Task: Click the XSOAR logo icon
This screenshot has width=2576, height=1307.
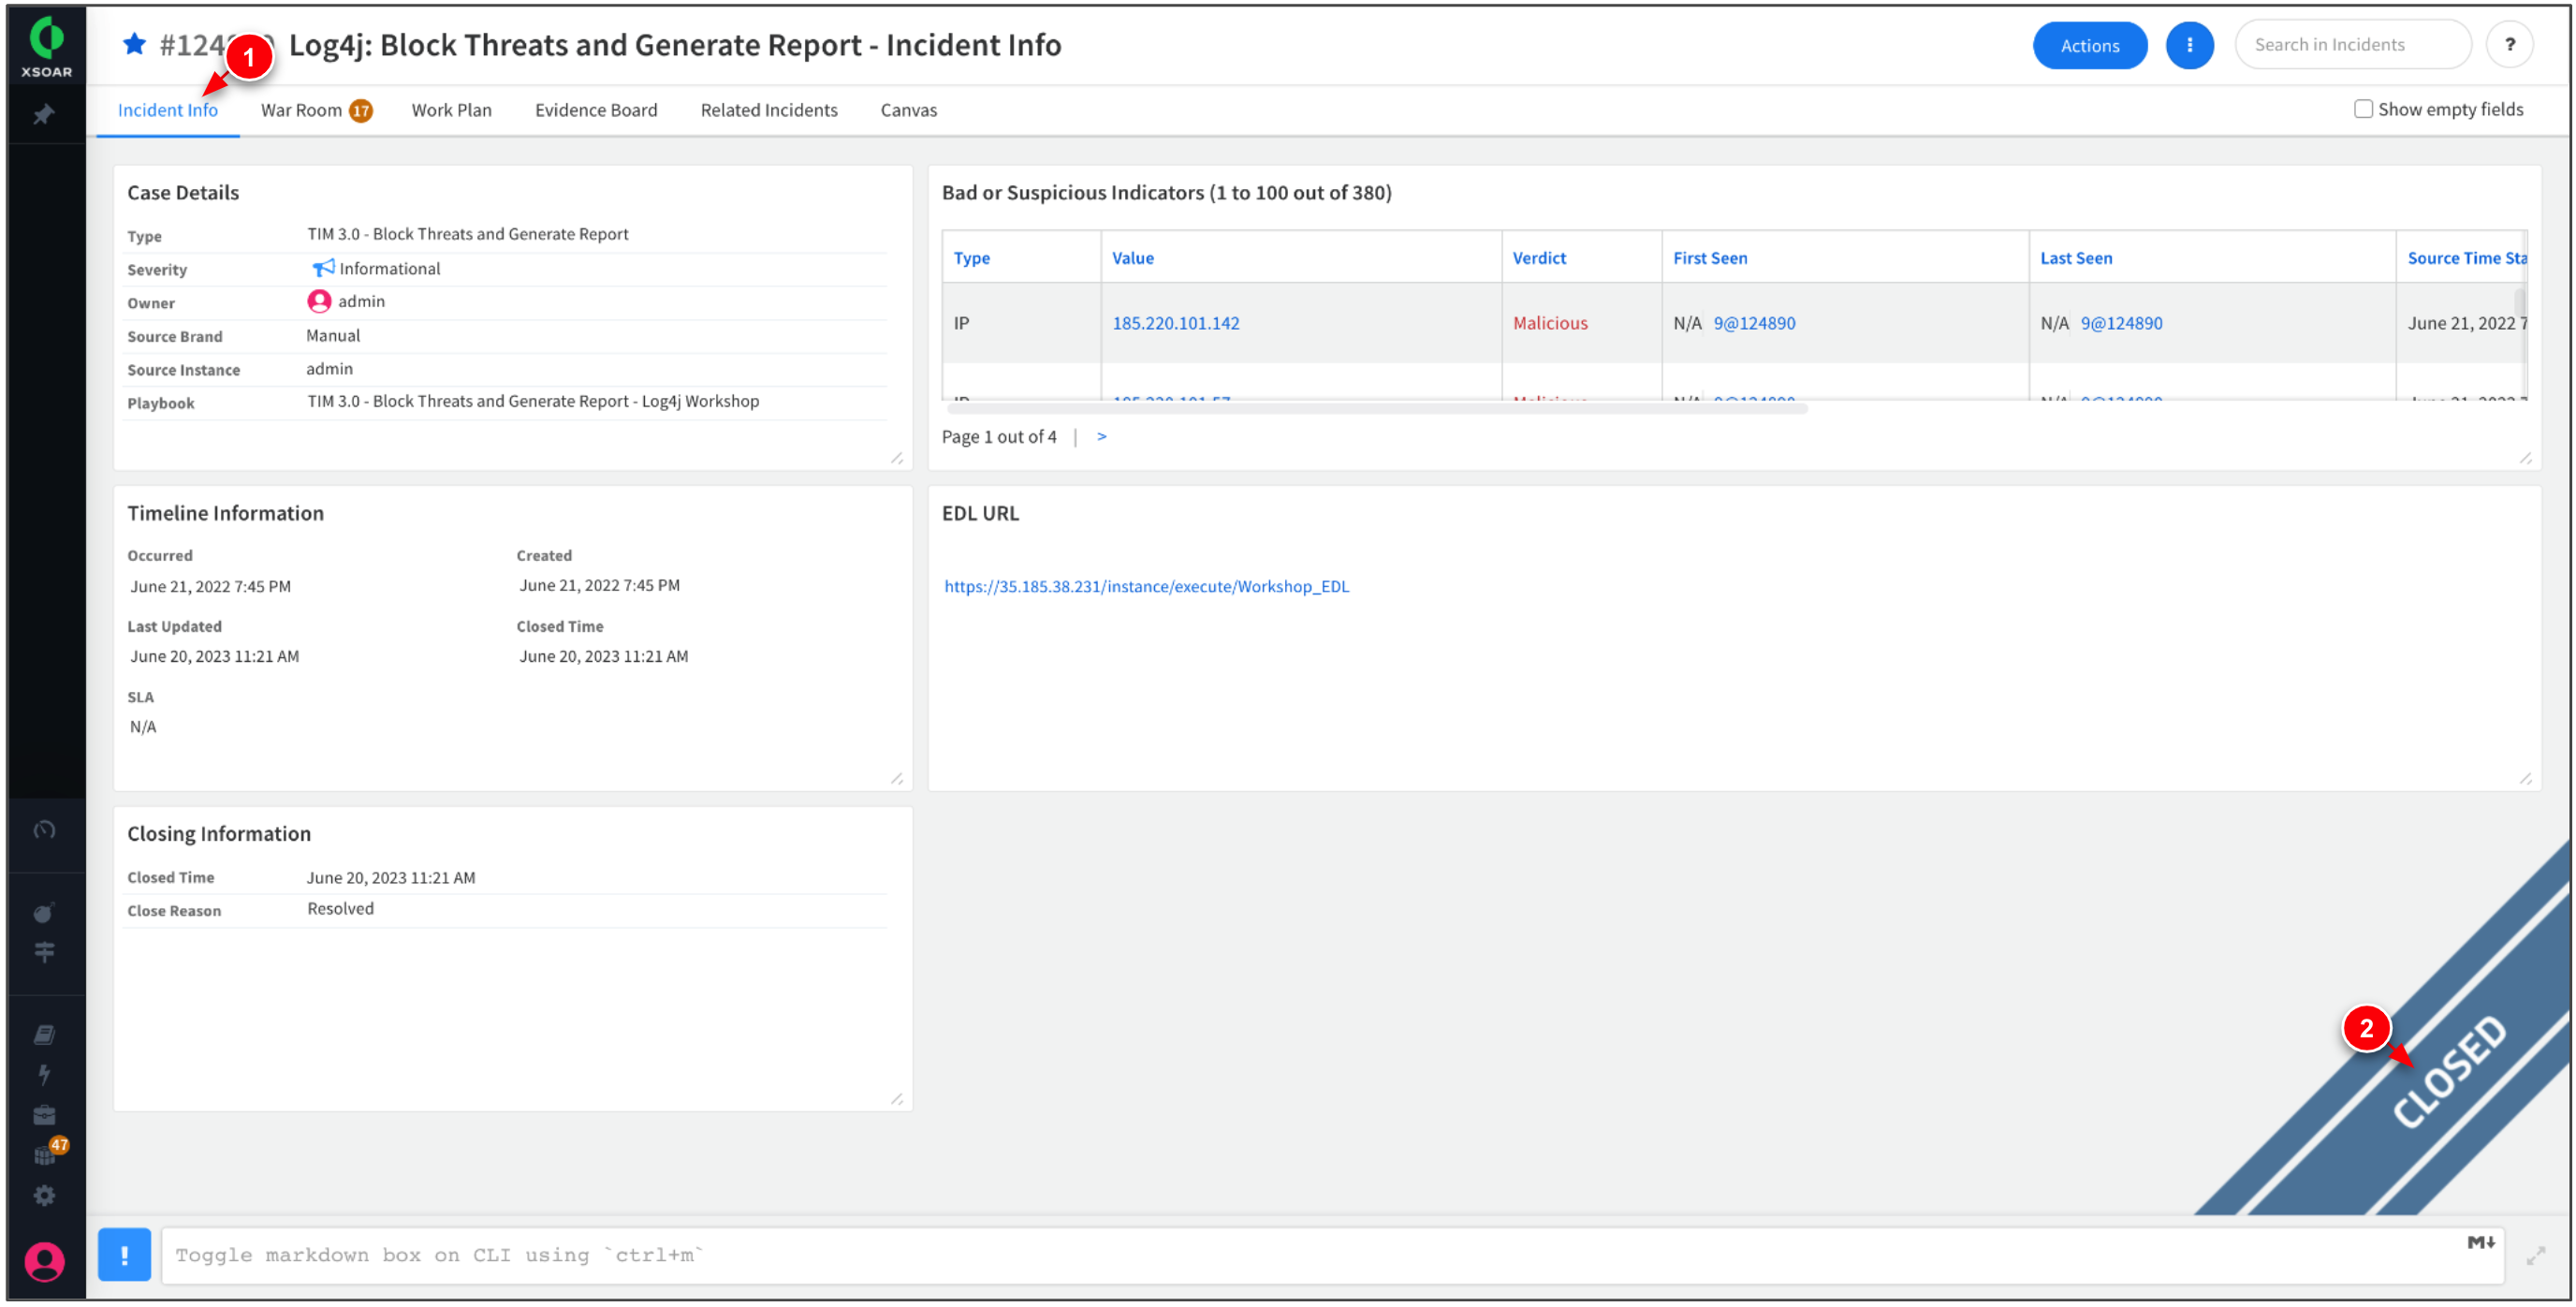Action: tap(46, 45)
